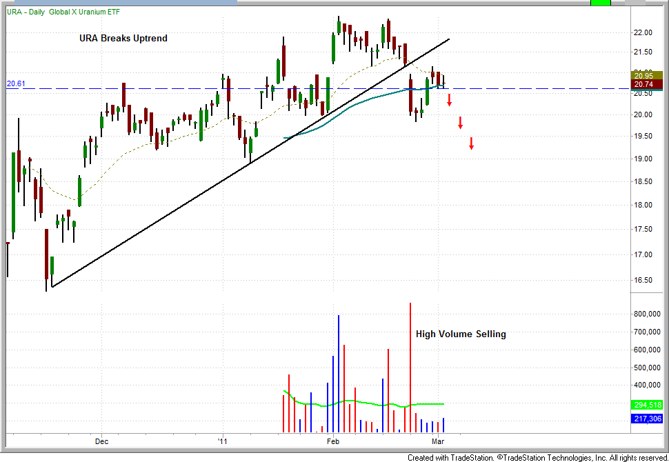
Task: Click the 18.50 price axis label
Action: click(x=643, y=181)
